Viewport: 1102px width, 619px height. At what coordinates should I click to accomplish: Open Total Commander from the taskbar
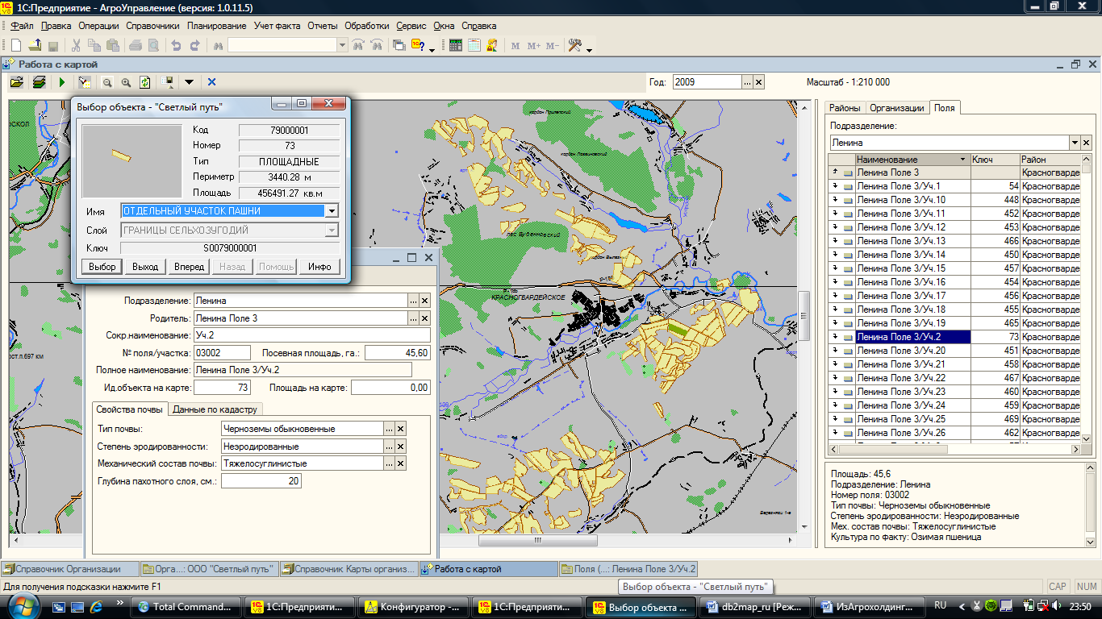tap(187, 606)
